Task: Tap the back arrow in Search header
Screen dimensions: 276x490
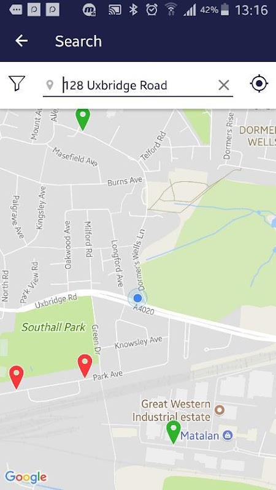Action: [x=21, y=41]
